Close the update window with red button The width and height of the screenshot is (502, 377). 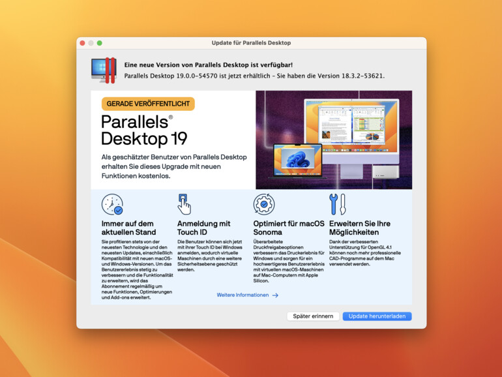point(83,43)
